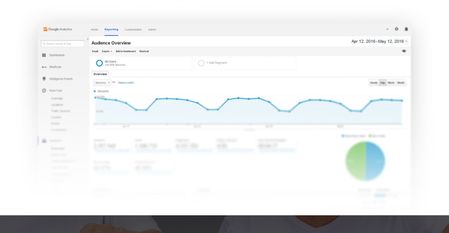Click the graduation cap help icon
The height and width of the screenshot is (233, 449).
pyautogui.click(x=404, y=51)
